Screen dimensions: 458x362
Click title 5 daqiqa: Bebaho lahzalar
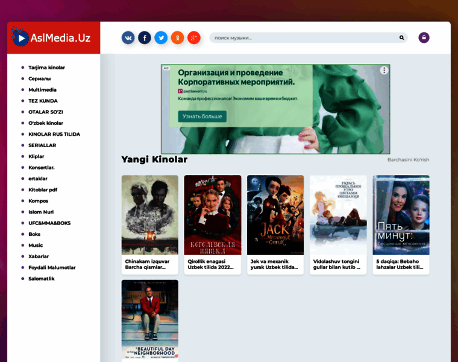click(x=400, y=264)
